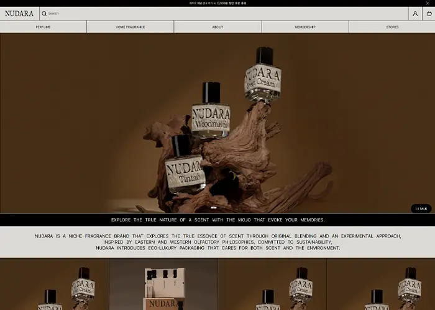The width and height of the screenshot is (435, 310).
Task: Navigate to the STORES page
Action: click(392, 27)
